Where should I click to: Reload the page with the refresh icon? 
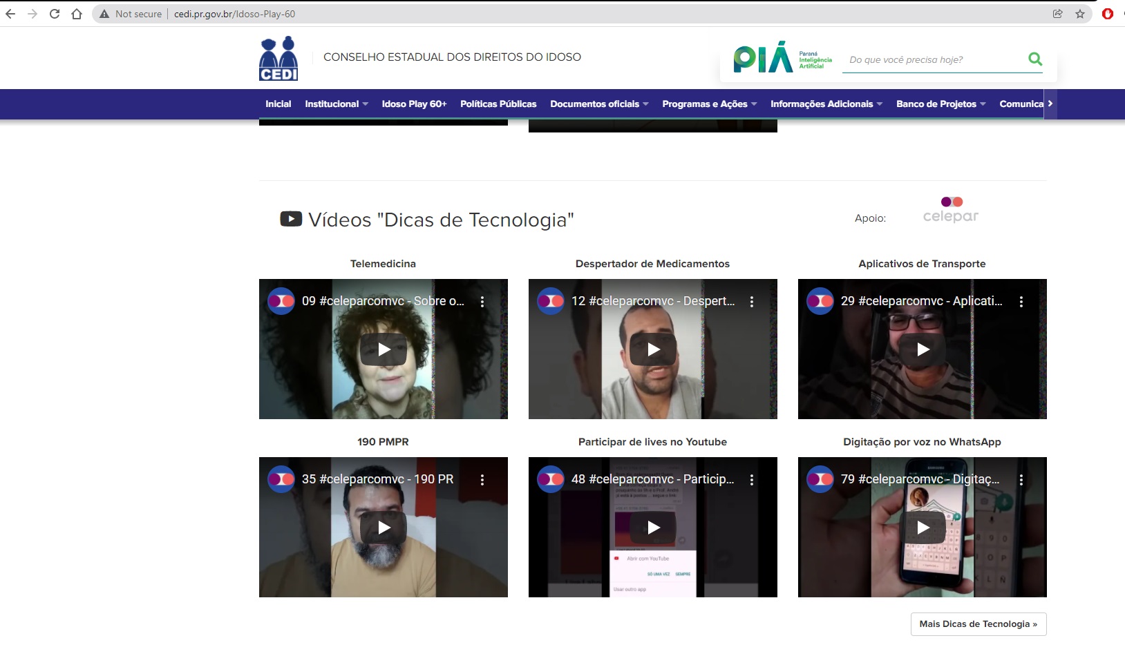55,14
